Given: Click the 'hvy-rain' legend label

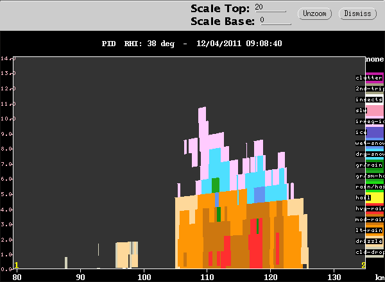Looking at the screenshot, I should click(370, 208).
